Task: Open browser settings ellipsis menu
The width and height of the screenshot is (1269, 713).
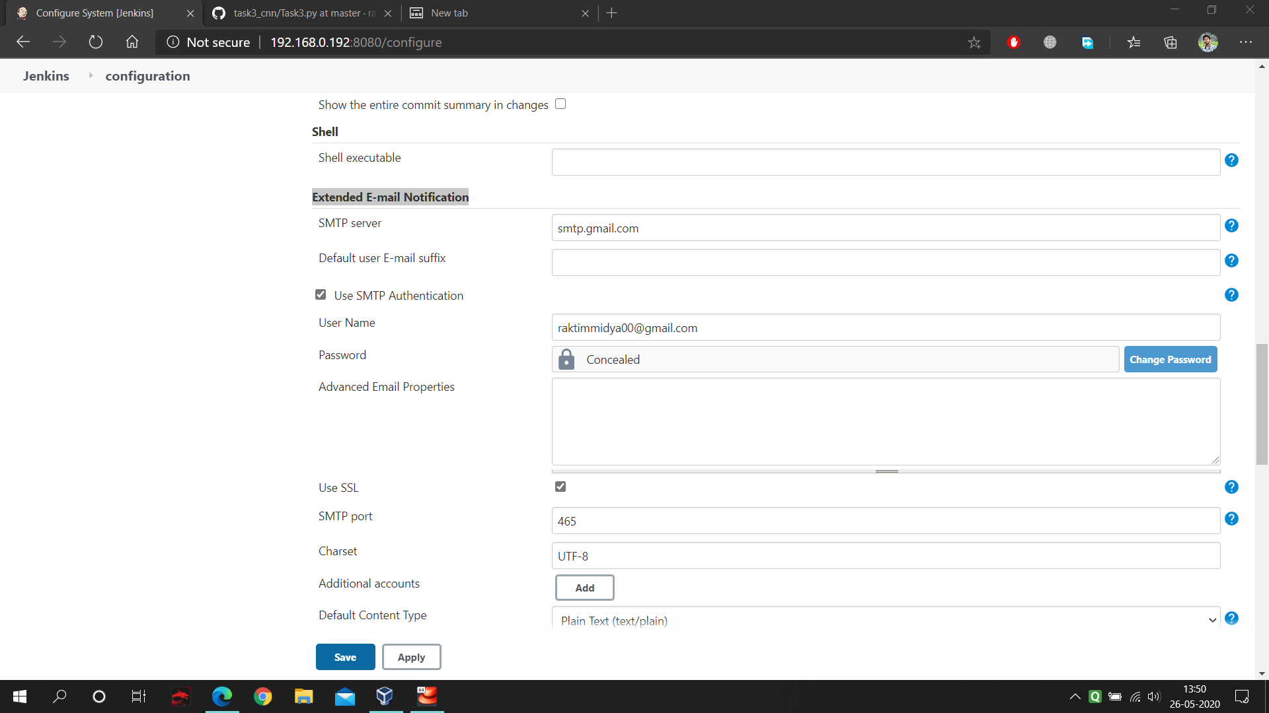Action: pyautogui.click(x=1246, y=42)
